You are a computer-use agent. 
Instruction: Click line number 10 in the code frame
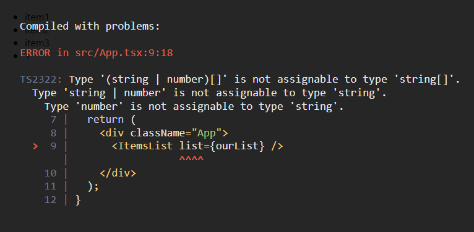coord(51,173)
